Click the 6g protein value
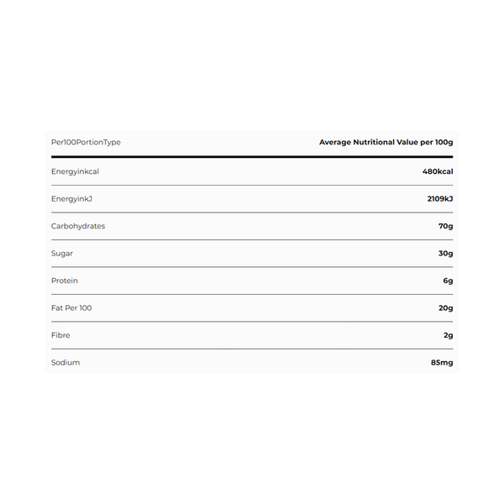504x504 pixels. [x=448, y=281]
